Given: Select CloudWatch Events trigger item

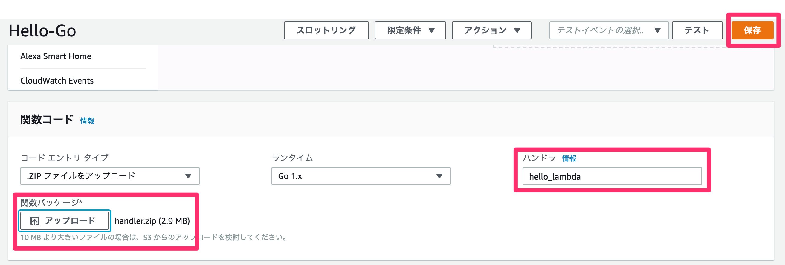Looking at the screenshot, I should point(57,81).
